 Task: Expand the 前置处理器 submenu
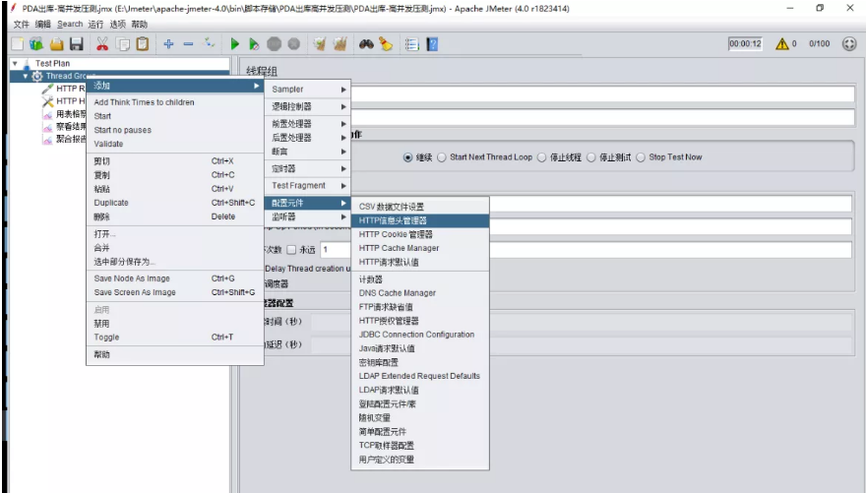[308, 124]
